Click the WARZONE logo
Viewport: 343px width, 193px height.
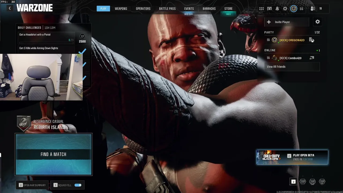coord(35,8)
